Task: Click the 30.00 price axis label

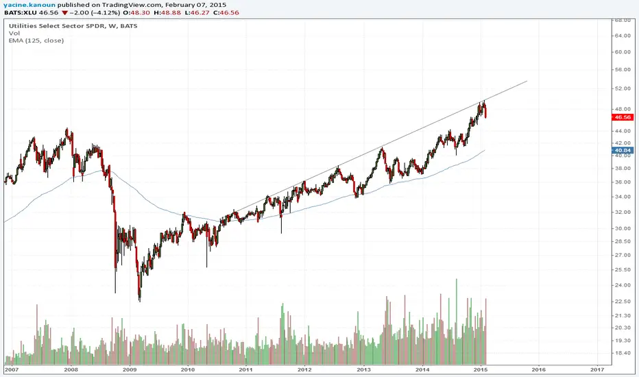Action: point(623,228)
